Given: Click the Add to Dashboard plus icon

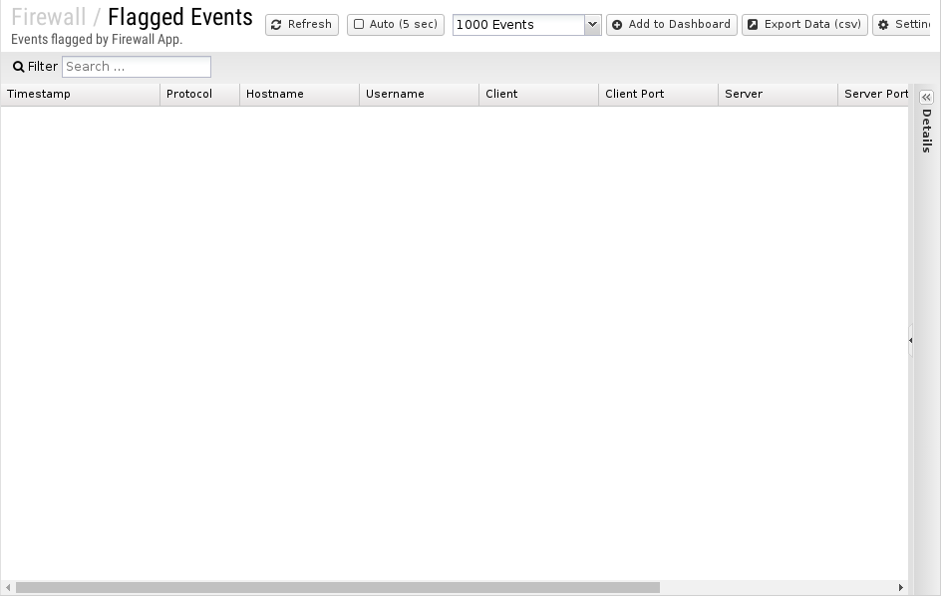Looking at the screenshot, I should 617,25.
